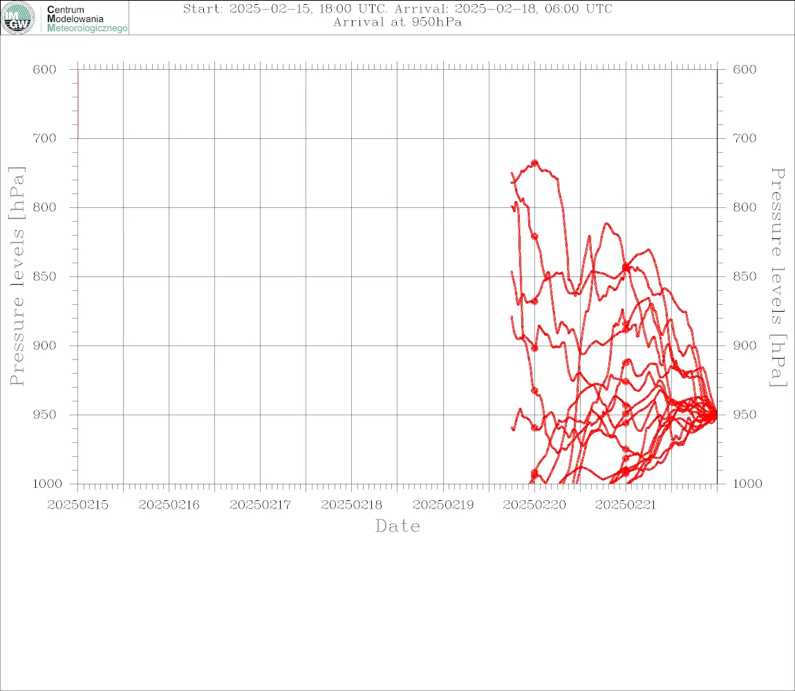Click the left axis 950 label
795x691 pixels.
(x=45, y=415)
